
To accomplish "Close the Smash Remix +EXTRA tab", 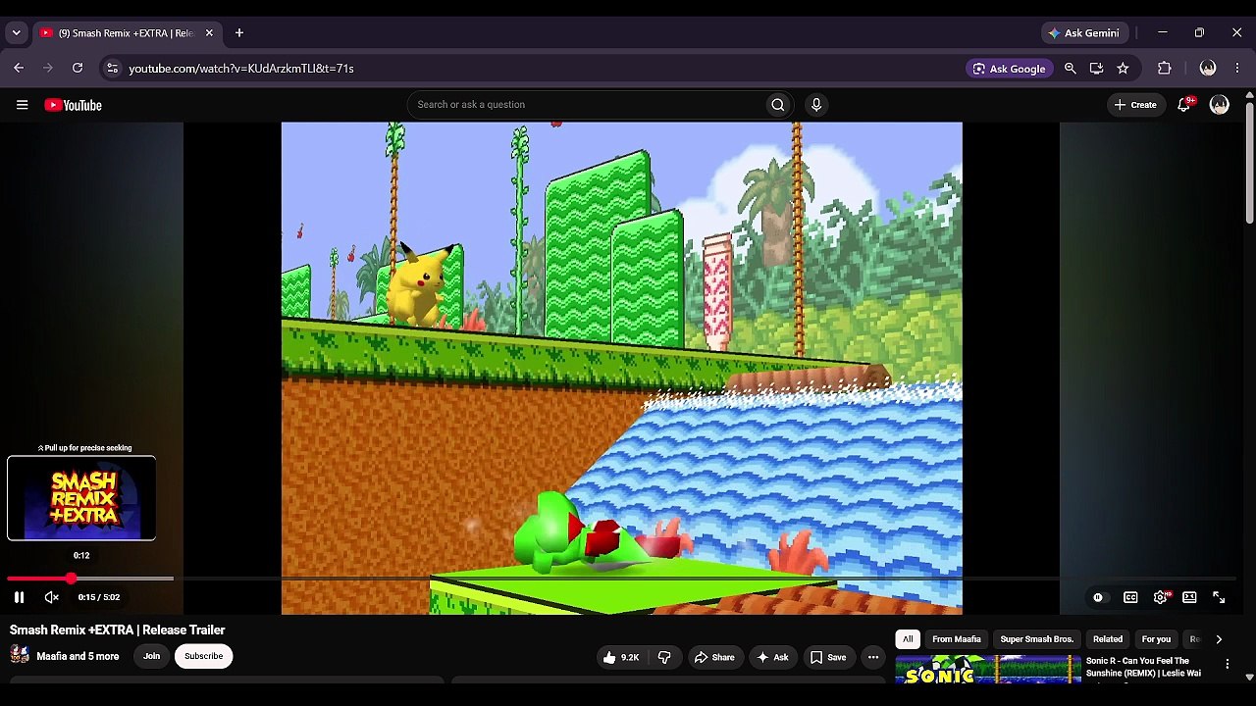I will click(209, 33).
